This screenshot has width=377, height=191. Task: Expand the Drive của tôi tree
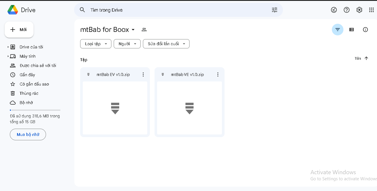(x=8, y=47)
